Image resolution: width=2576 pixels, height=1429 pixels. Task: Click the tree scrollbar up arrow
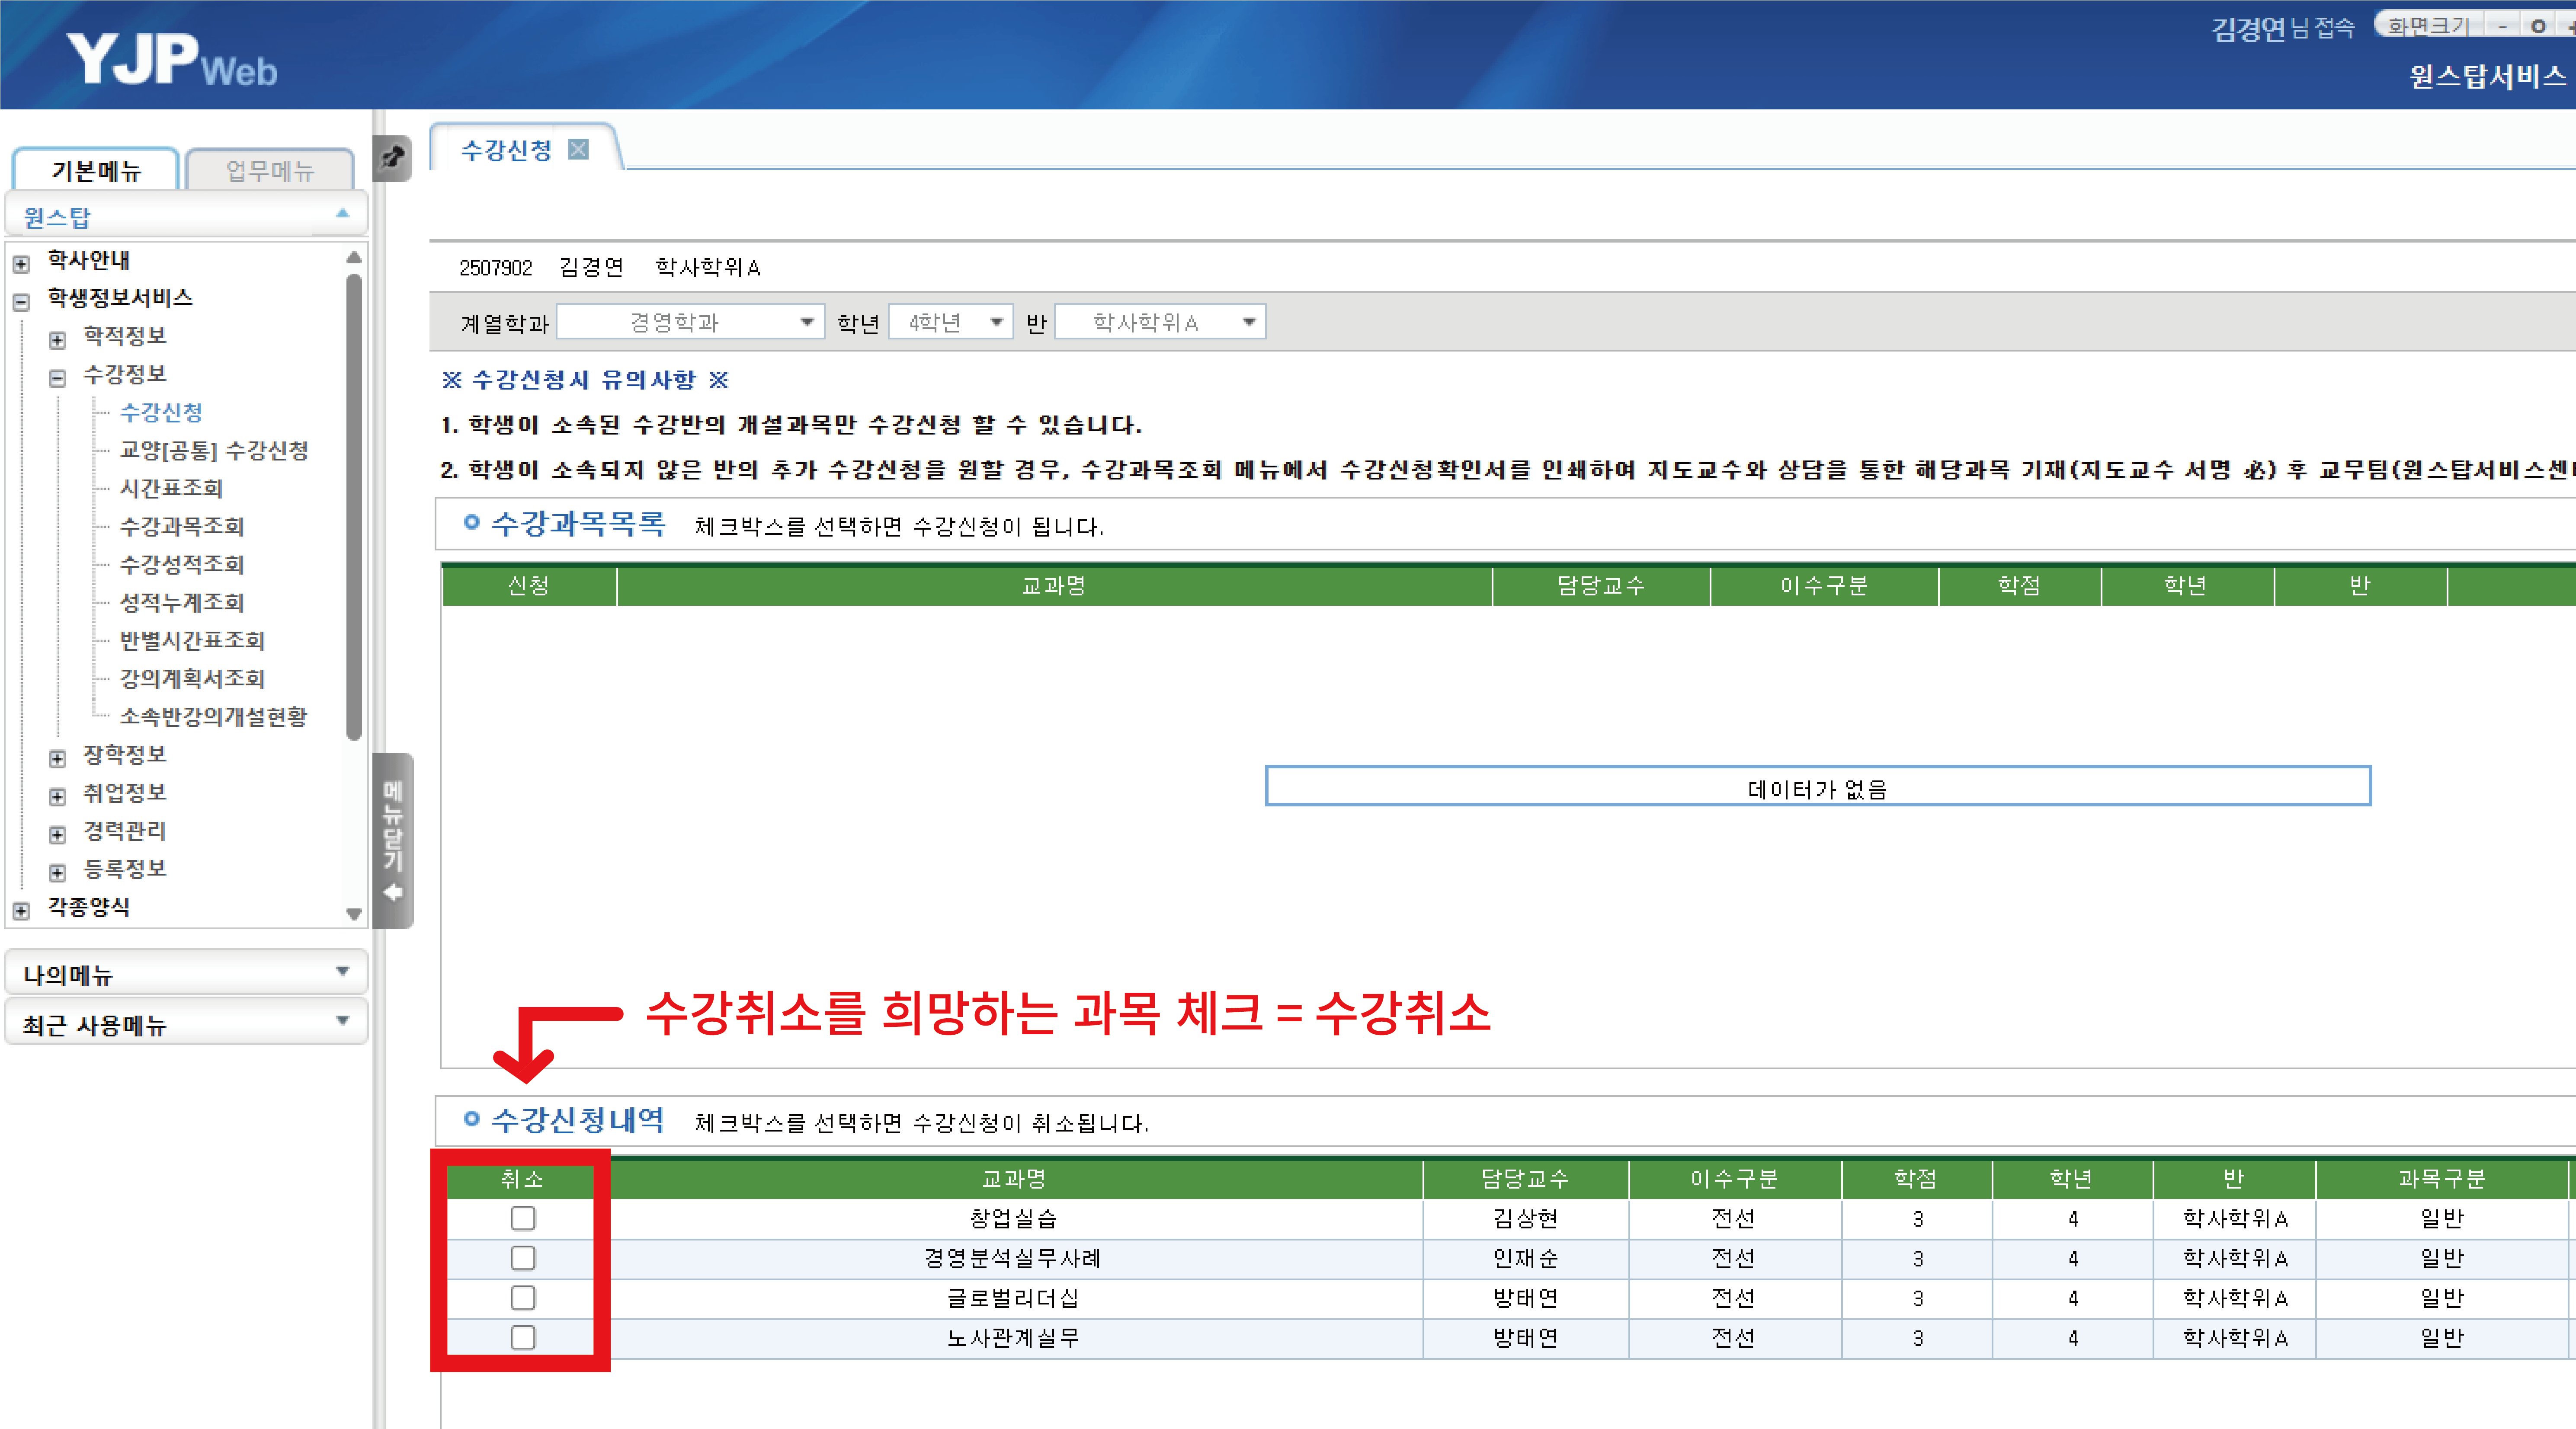point(354,258)
